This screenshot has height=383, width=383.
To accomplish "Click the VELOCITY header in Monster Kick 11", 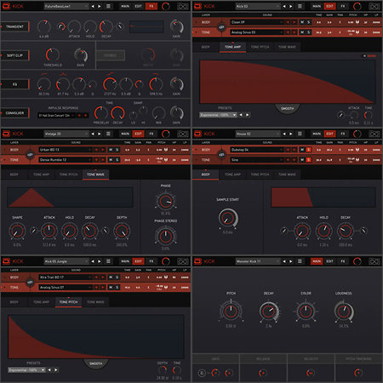I will coord(311,359).
